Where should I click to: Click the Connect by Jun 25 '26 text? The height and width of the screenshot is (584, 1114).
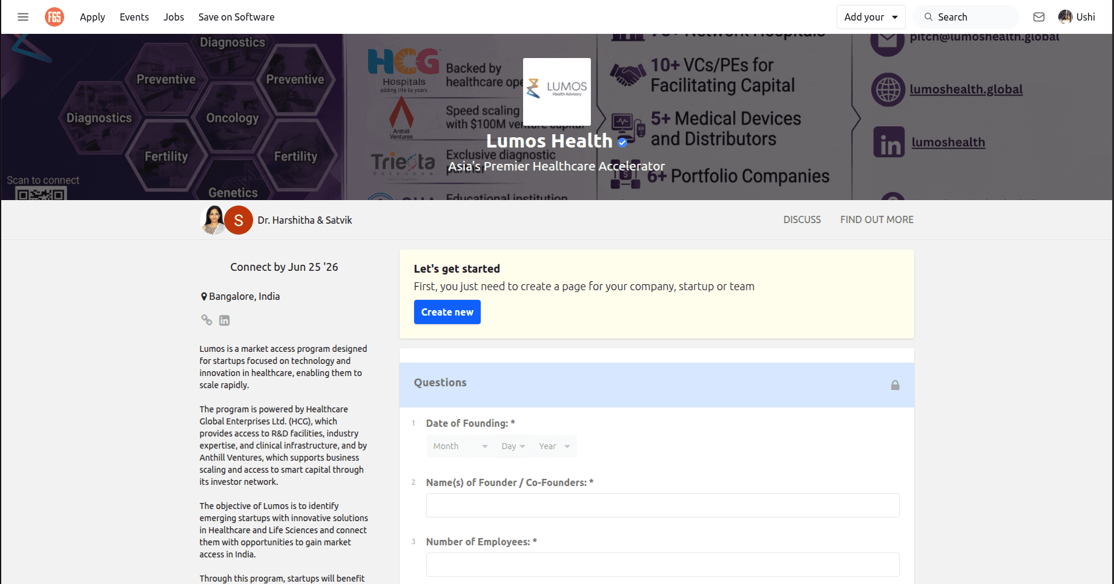click(284, 267)
